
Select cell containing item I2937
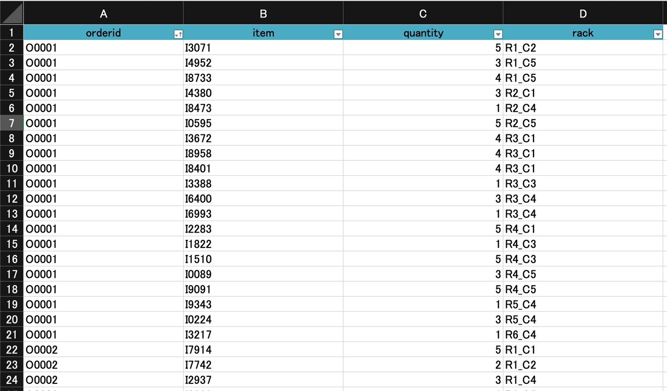point(263,380)
